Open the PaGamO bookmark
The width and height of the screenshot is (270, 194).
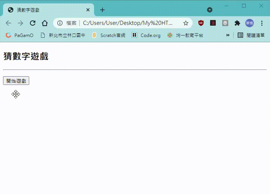(19, 35)
